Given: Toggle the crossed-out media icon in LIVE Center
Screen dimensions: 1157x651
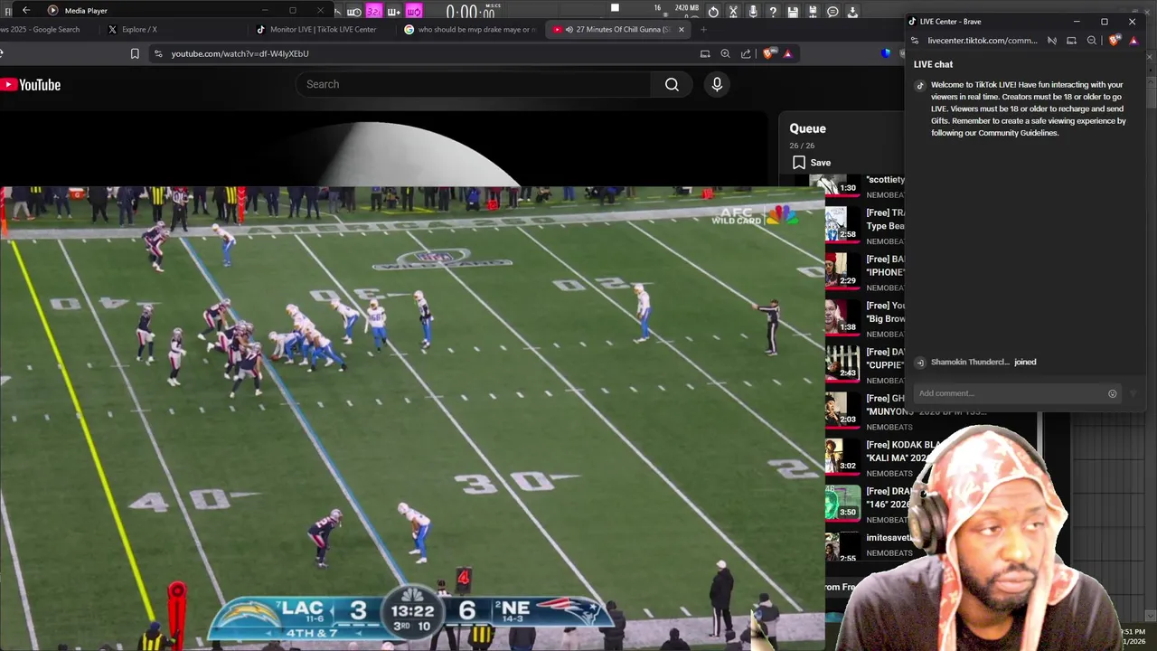Looking at the screenshot, I should (x=1052, y=41).
